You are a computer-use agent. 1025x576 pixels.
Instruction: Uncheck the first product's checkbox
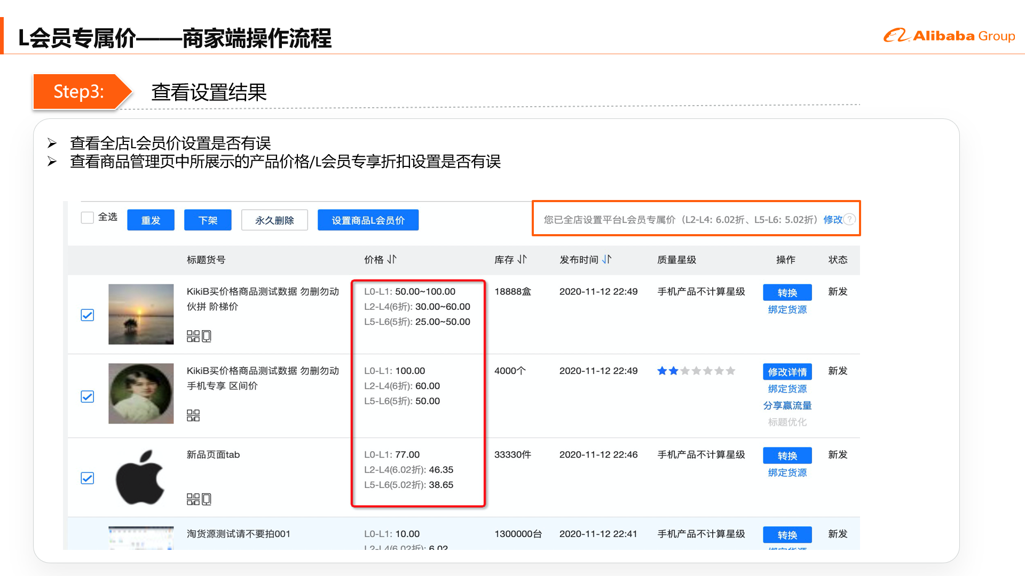click(x=88, y=315)
